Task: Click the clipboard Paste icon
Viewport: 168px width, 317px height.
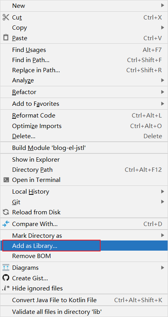Action: point(6,37)
